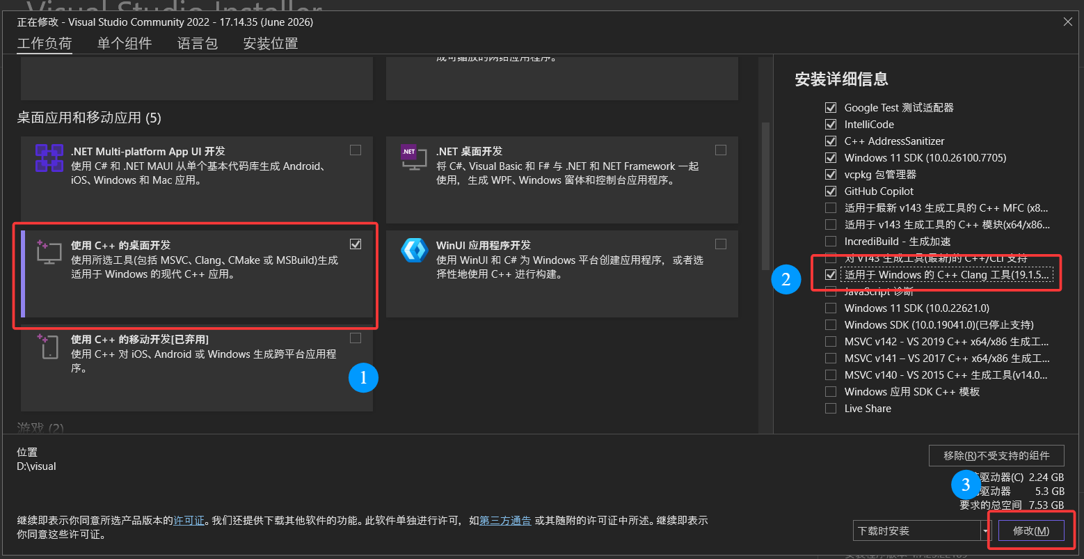1084x559 pixels.
Task: Check MSVC v141 – VS 2017 build tools
Action: (x=830, y=359)
